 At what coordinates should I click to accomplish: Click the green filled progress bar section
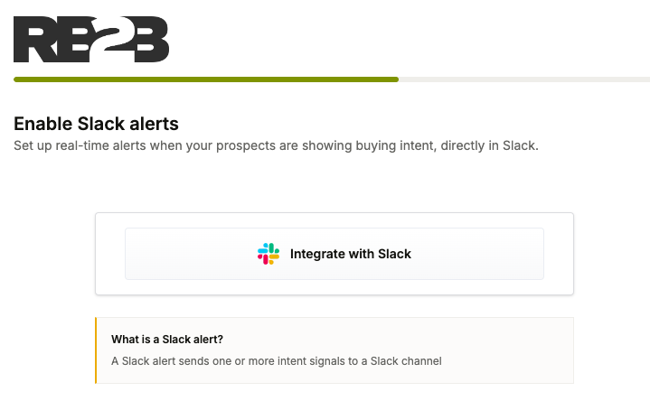206,79
